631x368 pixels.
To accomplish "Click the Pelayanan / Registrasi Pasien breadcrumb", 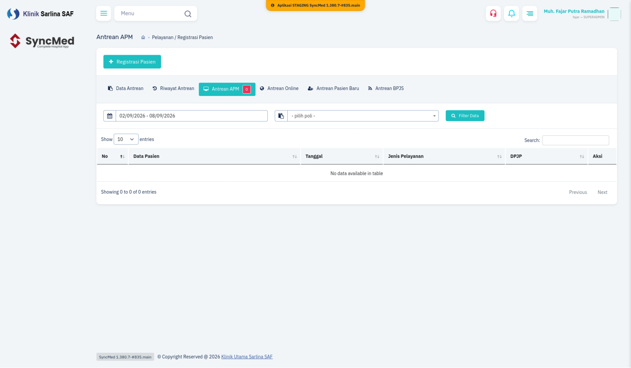I will click(182, 38).
